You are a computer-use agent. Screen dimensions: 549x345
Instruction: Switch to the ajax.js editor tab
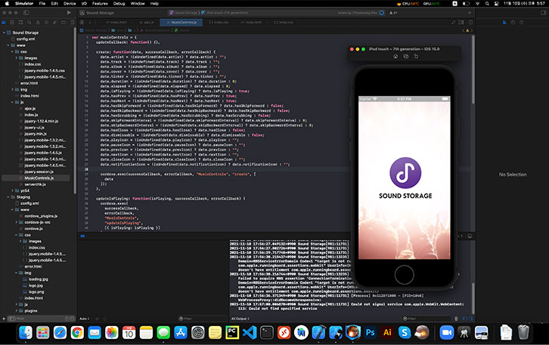[147, 23]
